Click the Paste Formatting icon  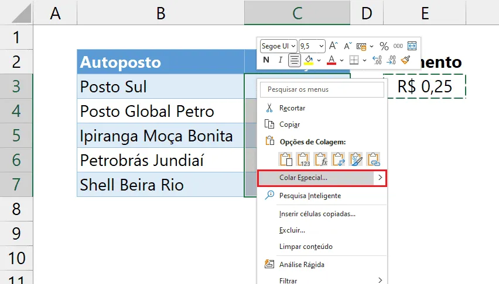[x=356, y=159]
